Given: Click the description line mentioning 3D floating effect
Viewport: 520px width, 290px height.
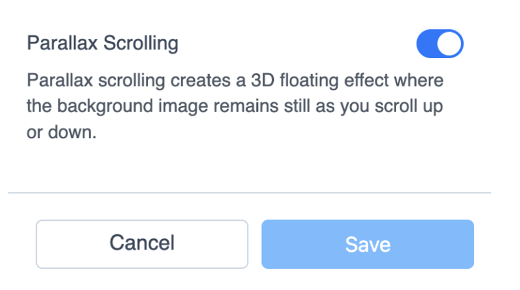Looking at the screenshot, I should 235,81.
